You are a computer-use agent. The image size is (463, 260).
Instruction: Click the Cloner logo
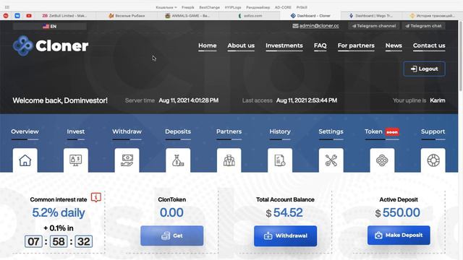tap(51, 45)
